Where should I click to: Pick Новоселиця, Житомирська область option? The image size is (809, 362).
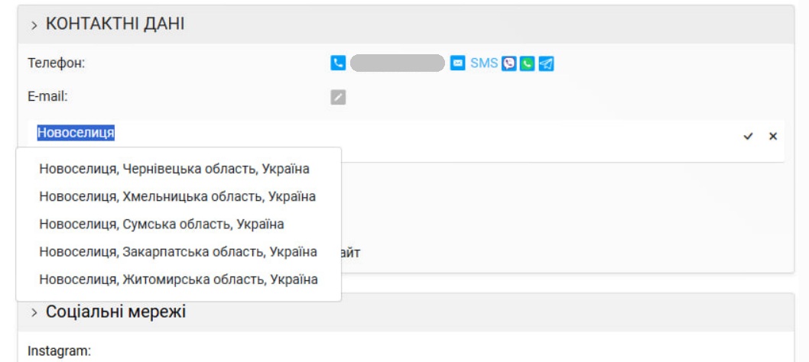pyautogui.click(x=178, y=280)
